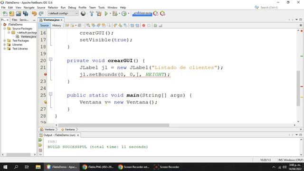Click the Shift Line Left icon
This screenshot has height=171, width=304.
pyautogui.click(x=132, y=25)
